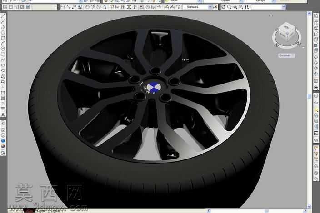Select the Arc draw tool
The image size is (320, 213).
pyautogui.click(x=3, y=43)
